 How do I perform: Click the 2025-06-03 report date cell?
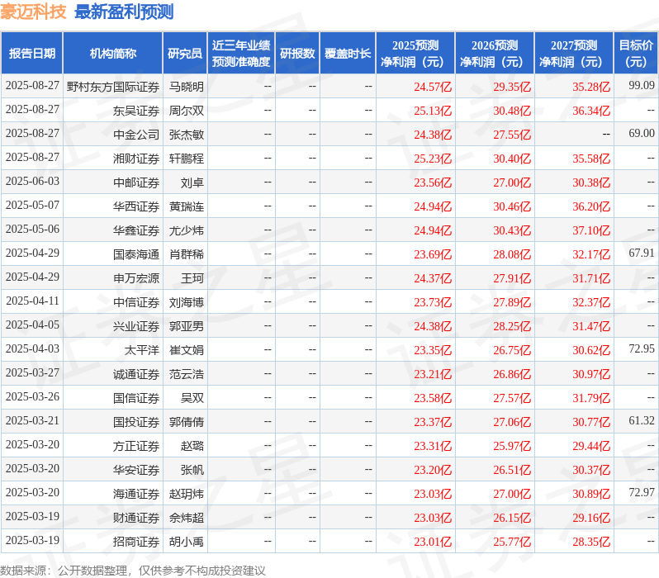click(32, 181)
